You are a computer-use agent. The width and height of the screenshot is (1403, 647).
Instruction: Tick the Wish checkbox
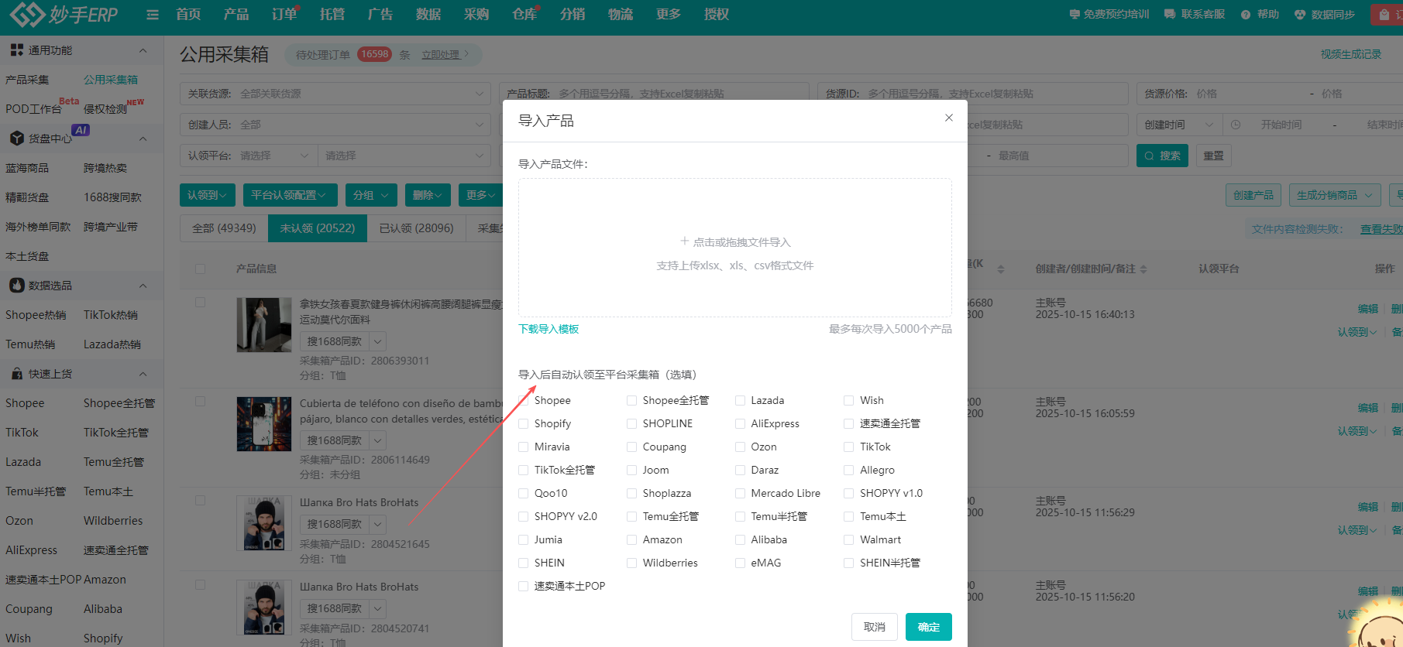pos(849,400)
